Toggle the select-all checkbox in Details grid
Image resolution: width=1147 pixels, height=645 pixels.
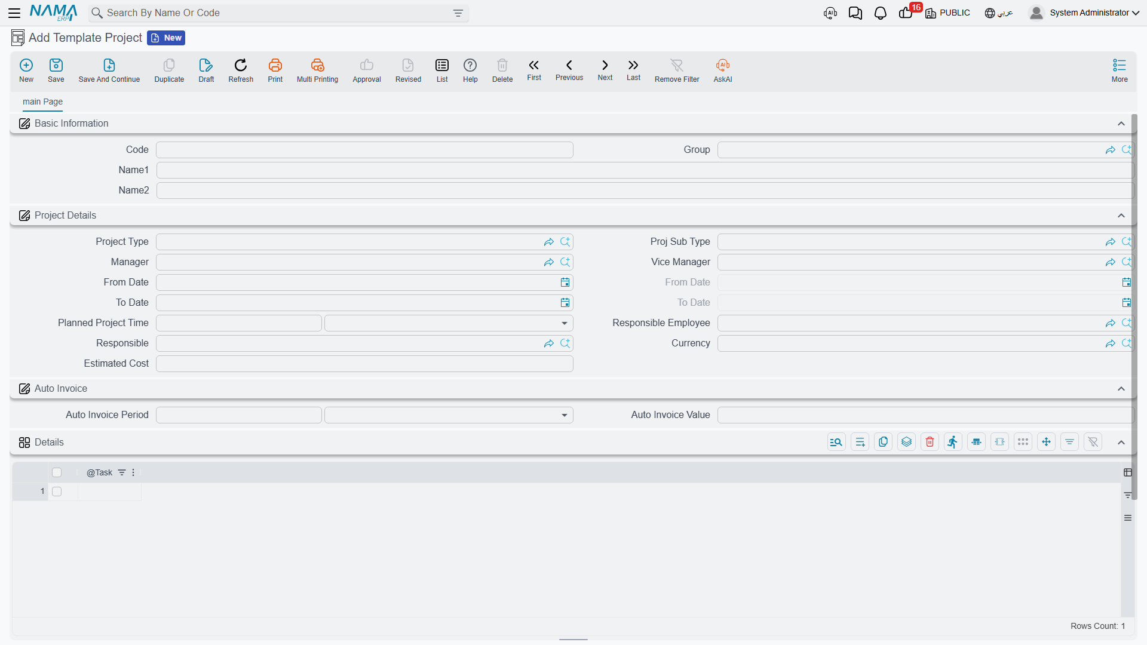click(x=57, y=472)
